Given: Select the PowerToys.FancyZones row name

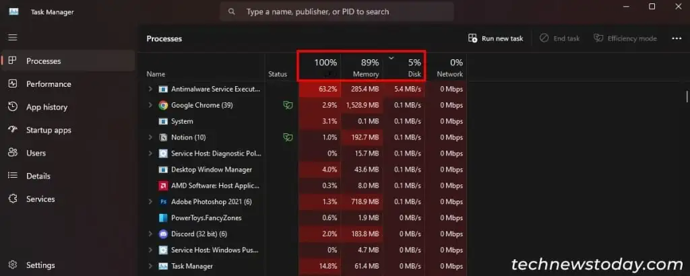Looking at the screenshot, I should pos(206,218).
